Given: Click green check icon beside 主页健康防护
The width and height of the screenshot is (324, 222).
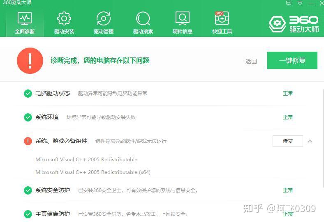Looking at the screenshot, I should tap(28, 214).
